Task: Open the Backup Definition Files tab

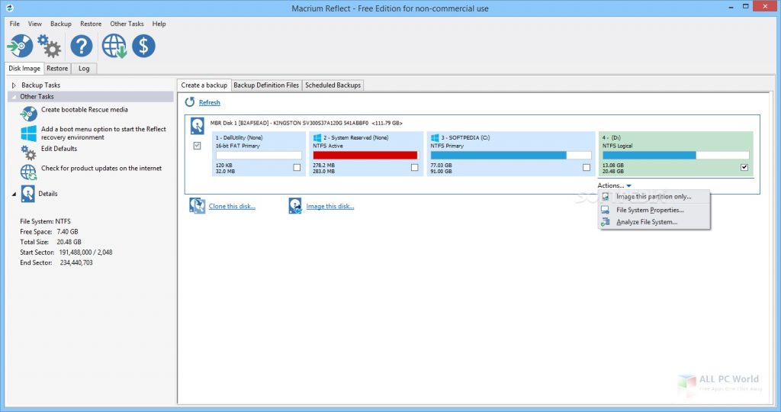Action: [266, 85]
